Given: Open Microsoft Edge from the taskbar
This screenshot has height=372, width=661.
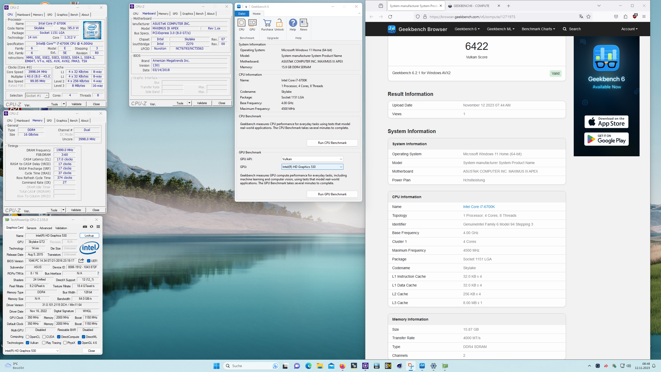Looking at the screenshot, I should pos(308,366).
